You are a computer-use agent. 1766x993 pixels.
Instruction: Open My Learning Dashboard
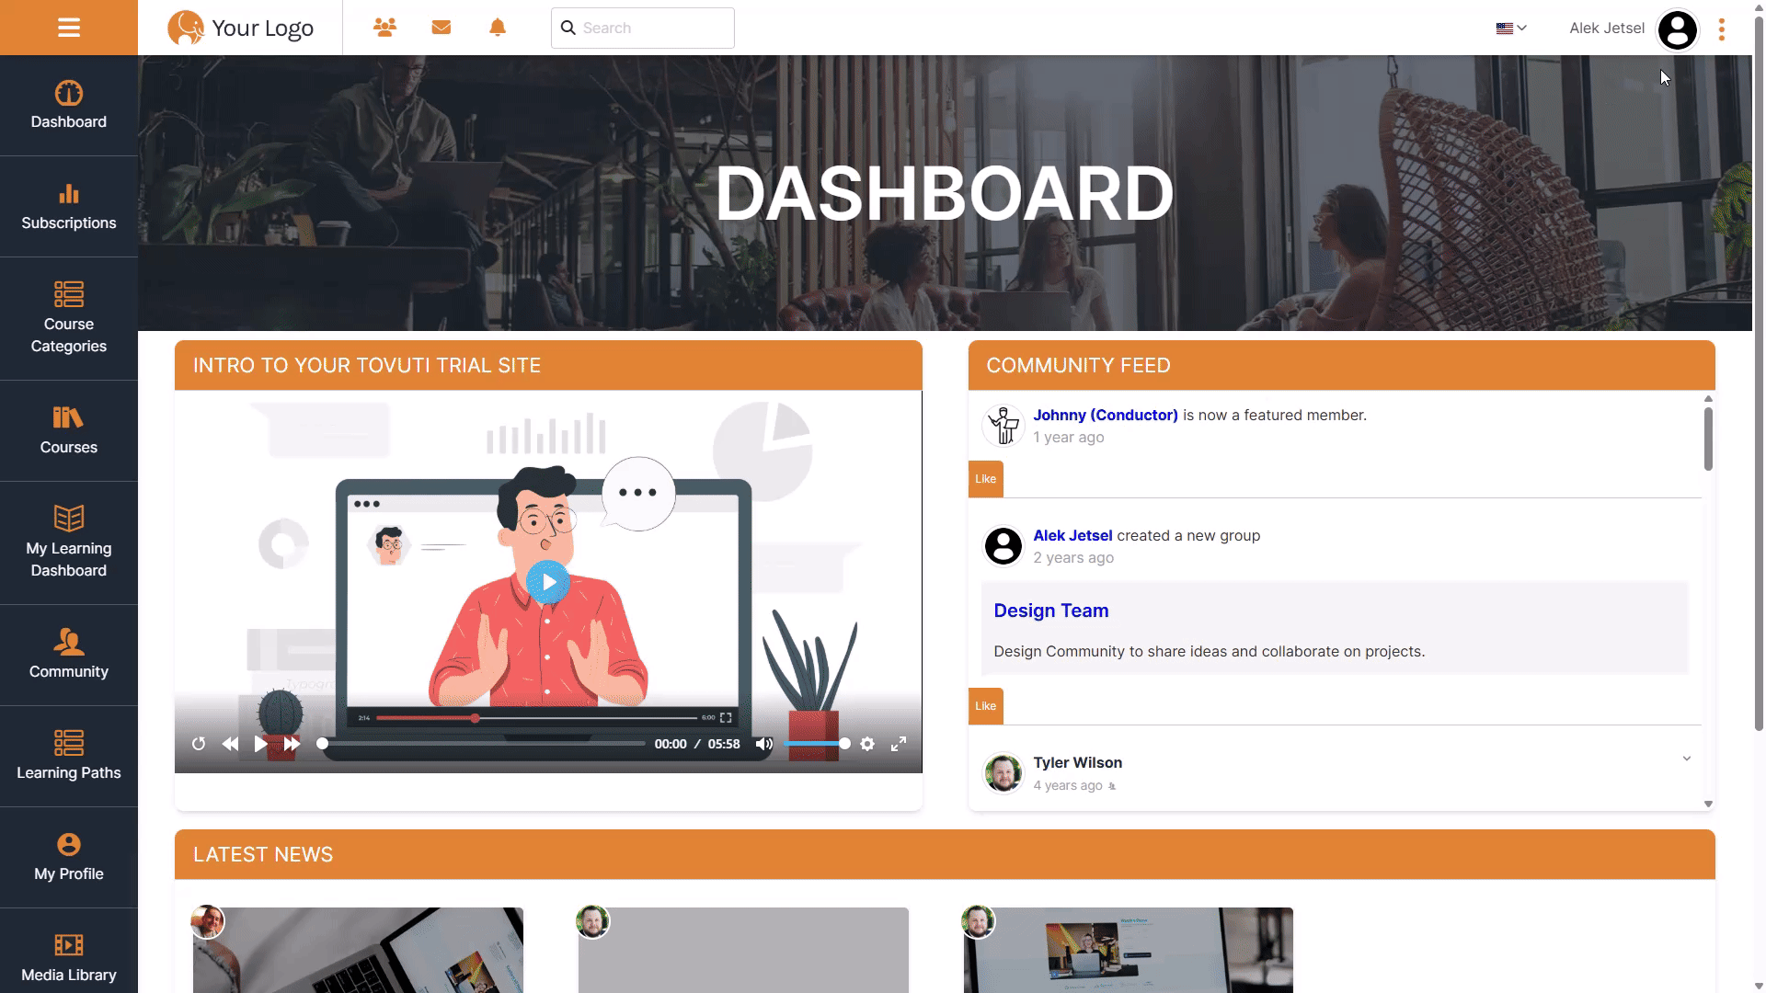69,543
